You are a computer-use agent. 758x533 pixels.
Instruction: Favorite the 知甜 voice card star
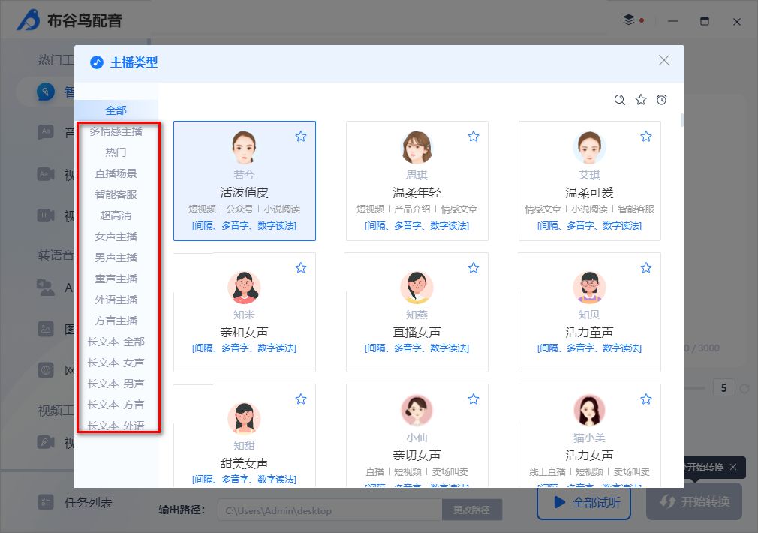pyautogui.click(x=301, y=399)
